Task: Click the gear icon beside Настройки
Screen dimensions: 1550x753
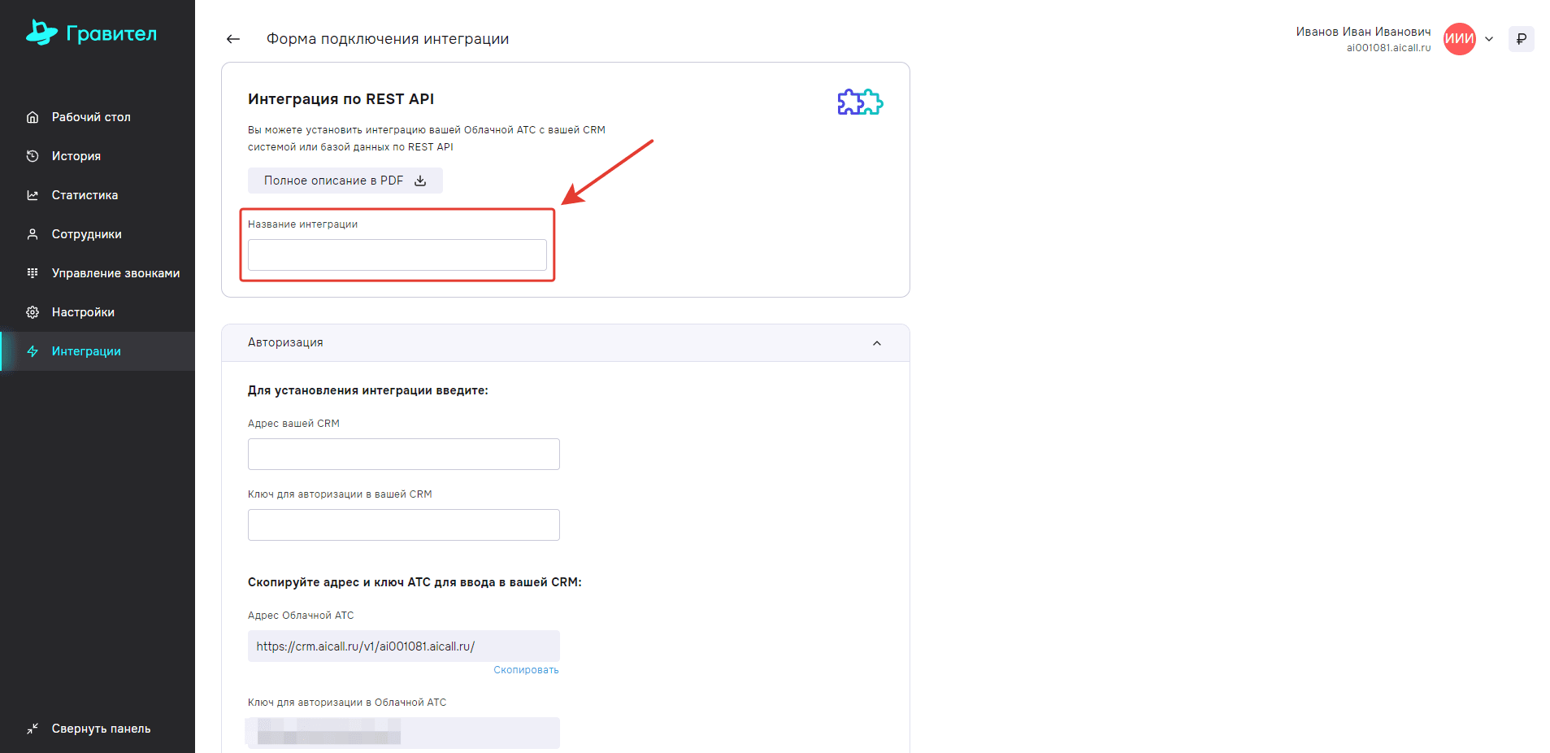Action: point(33,312)
